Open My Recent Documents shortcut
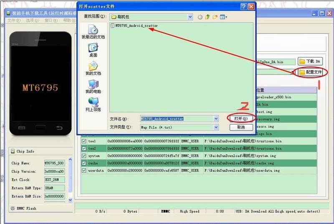The height and width of the screenshot is (224, 334). tap(93, 32)
